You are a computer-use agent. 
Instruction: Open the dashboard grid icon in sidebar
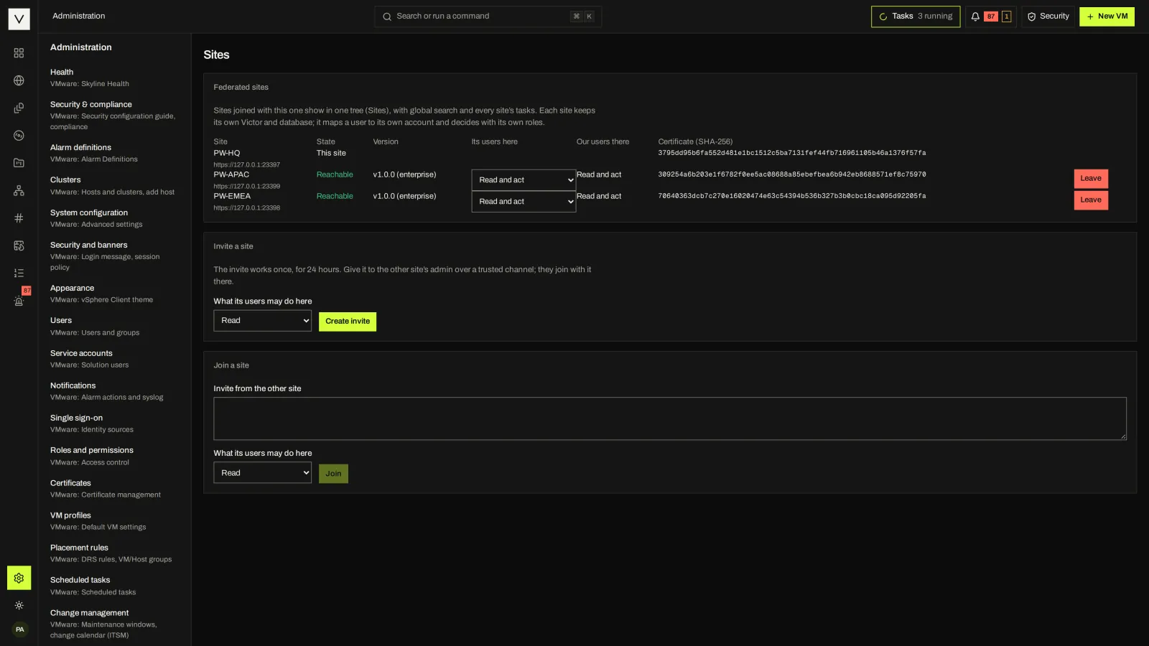[x=19, y=53]
